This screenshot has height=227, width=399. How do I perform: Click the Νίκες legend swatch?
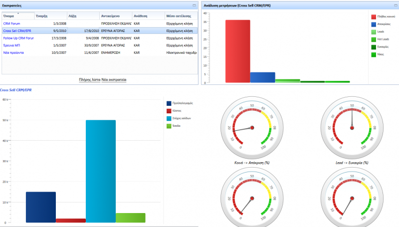pos(374,54)
